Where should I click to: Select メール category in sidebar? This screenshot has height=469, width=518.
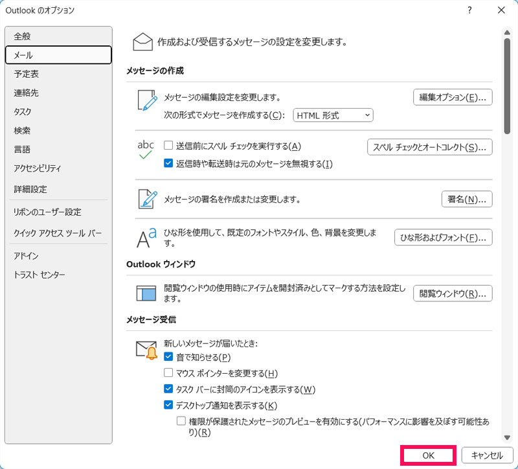pyautogui.click(x=58, y=55)
